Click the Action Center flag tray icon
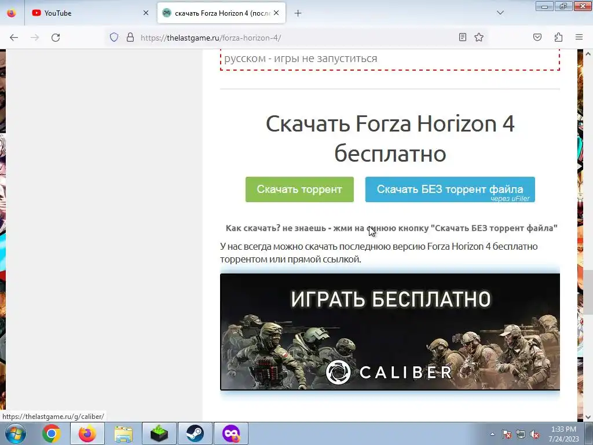The height and width of the screenshot is (445, 593). tap(506, 434)
